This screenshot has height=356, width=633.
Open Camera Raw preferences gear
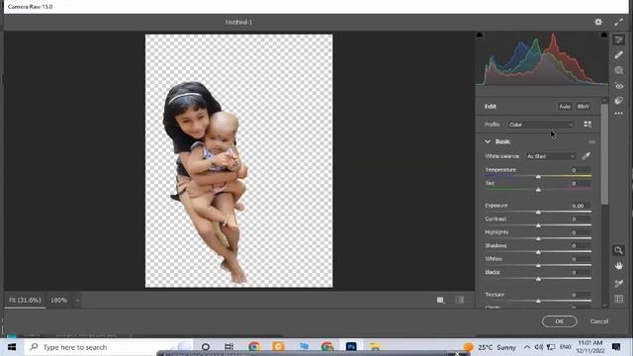pyautogui.click(x=597, y=22)
